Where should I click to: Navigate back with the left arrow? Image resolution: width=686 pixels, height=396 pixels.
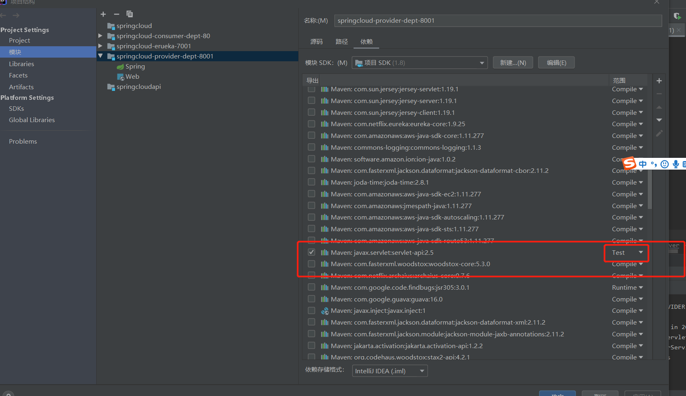[x=3, y=15]
